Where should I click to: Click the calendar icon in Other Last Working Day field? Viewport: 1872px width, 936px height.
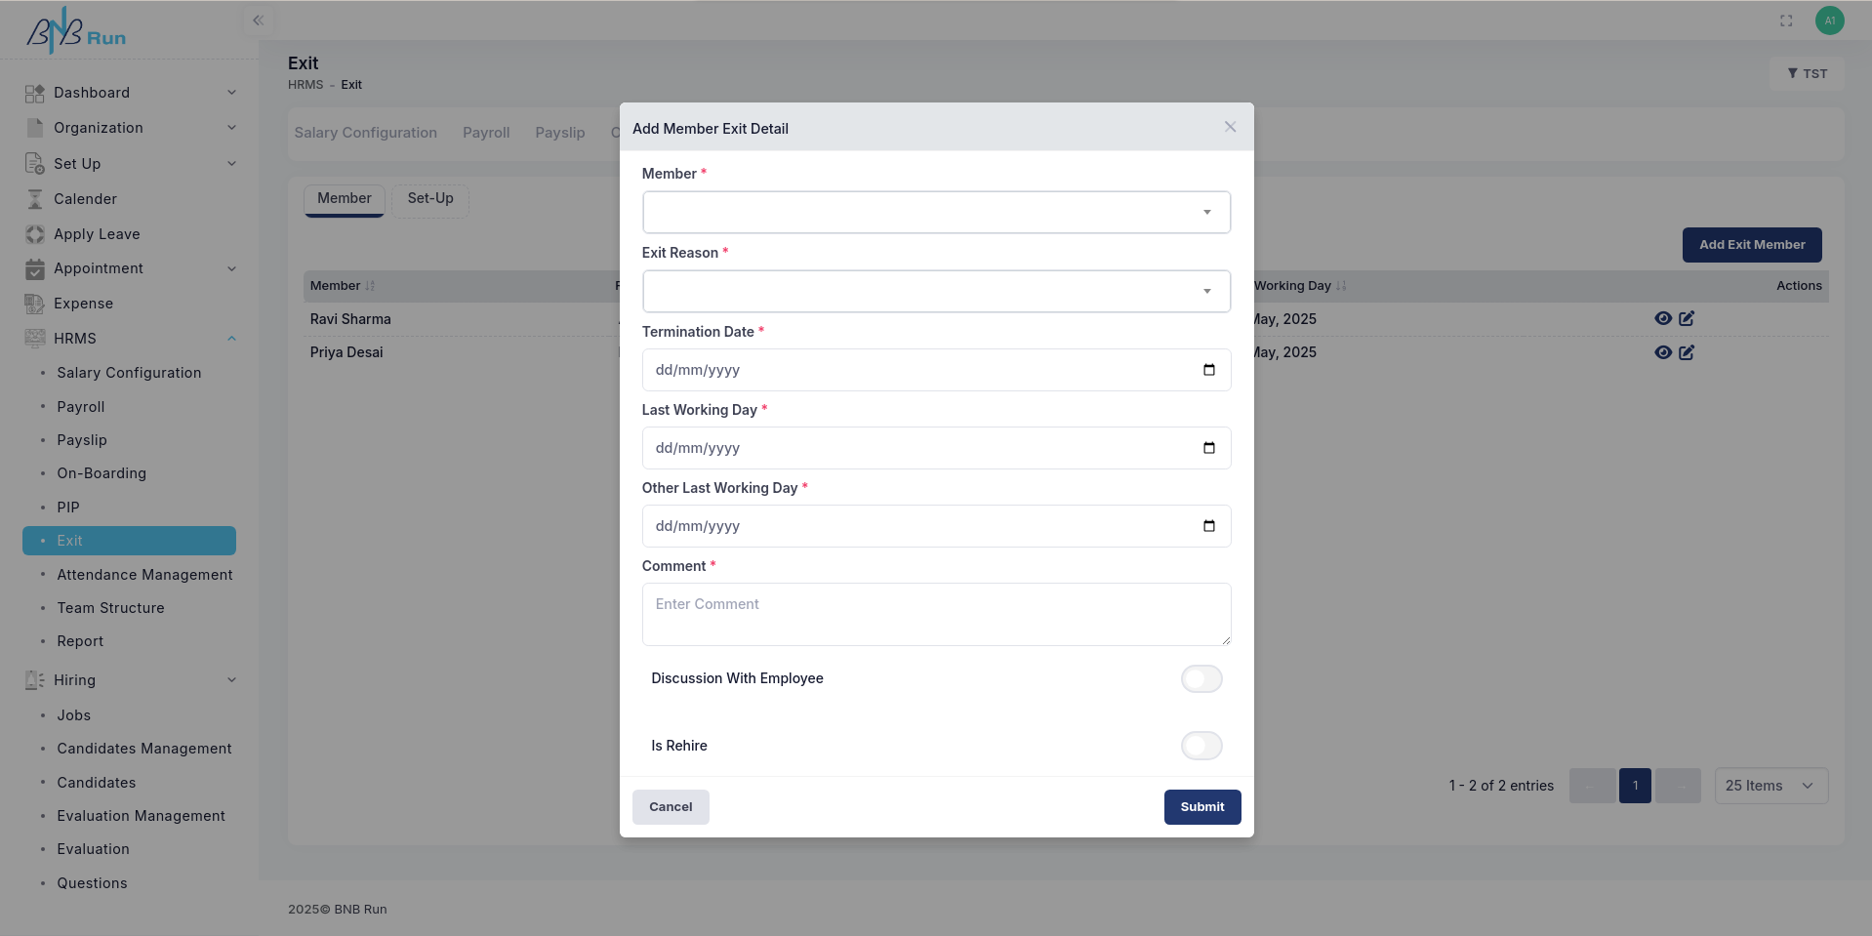click(1208, 526)
